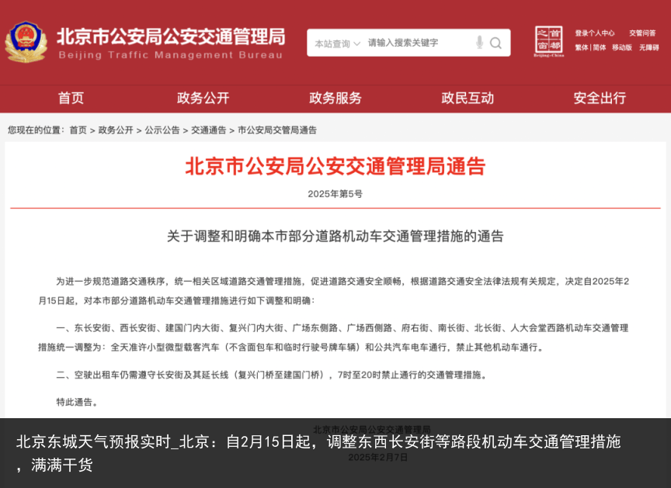Screen dimensions: 671x488
Task: Open the 政务公开 navigation tab
Action: 203,98
